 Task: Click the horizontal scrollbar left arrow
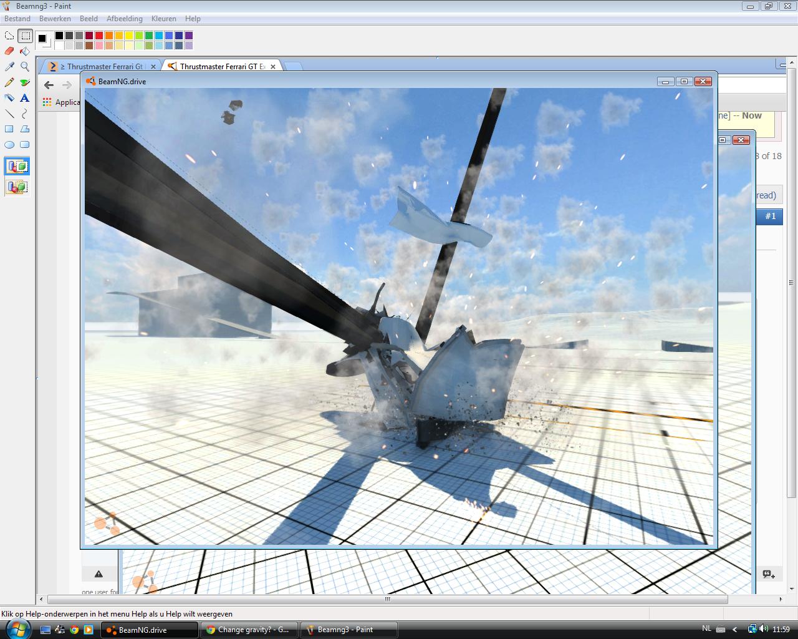pyautogui.click(x=42, y=599)
